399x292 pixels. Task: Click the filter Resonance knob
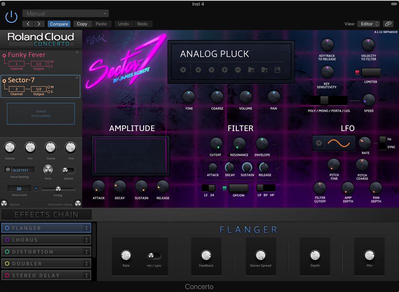239,144
